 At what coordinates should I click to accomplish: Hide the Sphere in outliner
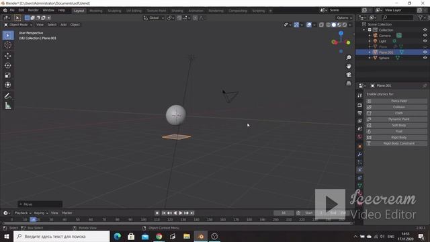425,58
